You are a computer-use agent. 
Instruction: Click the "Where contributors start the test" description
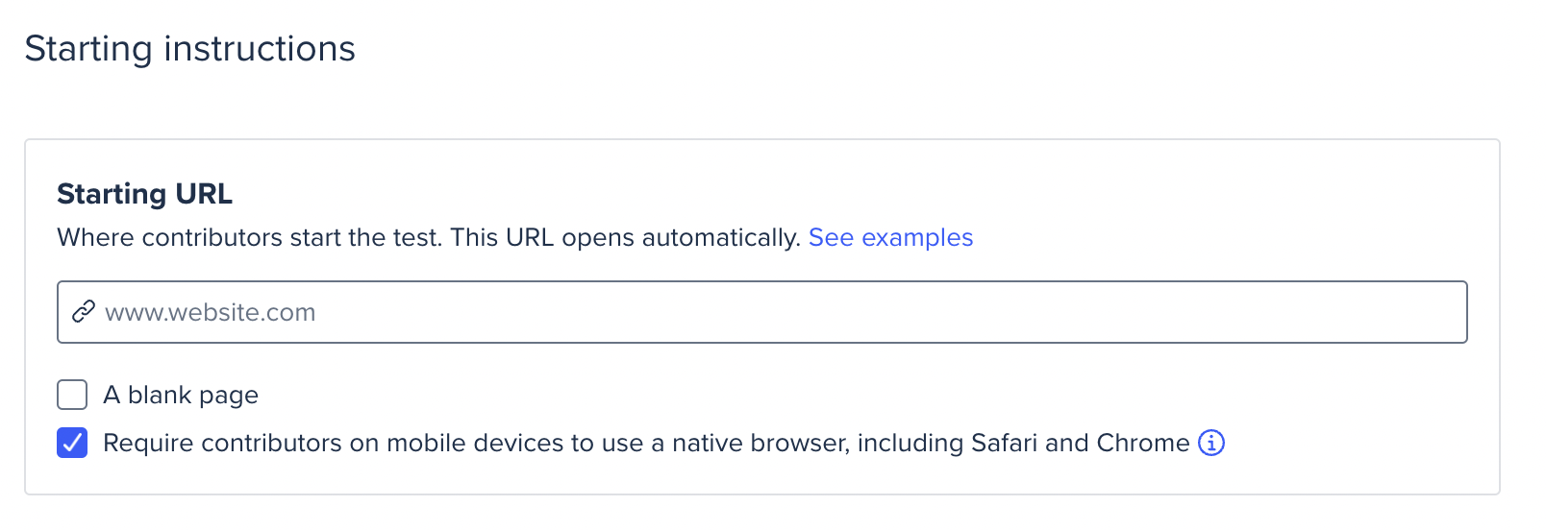(x=250, y=237)
